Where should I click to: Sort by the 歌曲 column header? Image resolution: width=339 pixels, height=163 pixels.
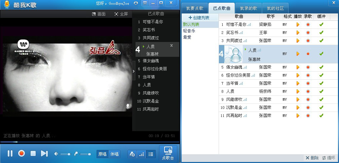coord(239,17)
